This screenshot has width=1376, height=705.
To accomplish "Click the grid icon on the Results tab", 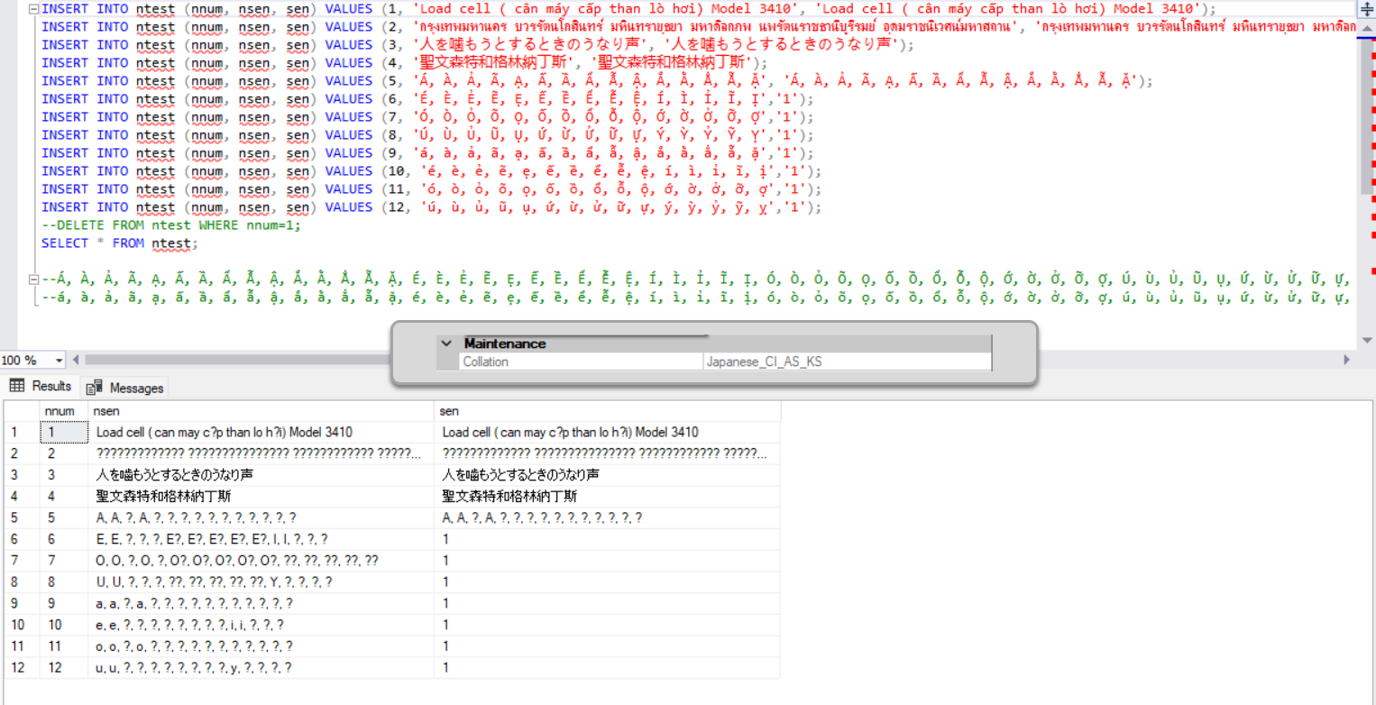I will pyautogui.click(x=16, y=386).
